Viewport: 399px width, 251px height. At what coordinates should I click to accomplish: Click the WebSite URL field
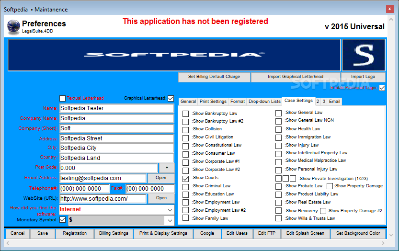103,199
